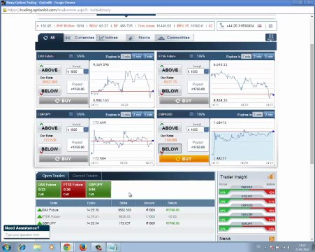Select BELOW for GBP/USD
315x252 pixels.
point(170,149)
